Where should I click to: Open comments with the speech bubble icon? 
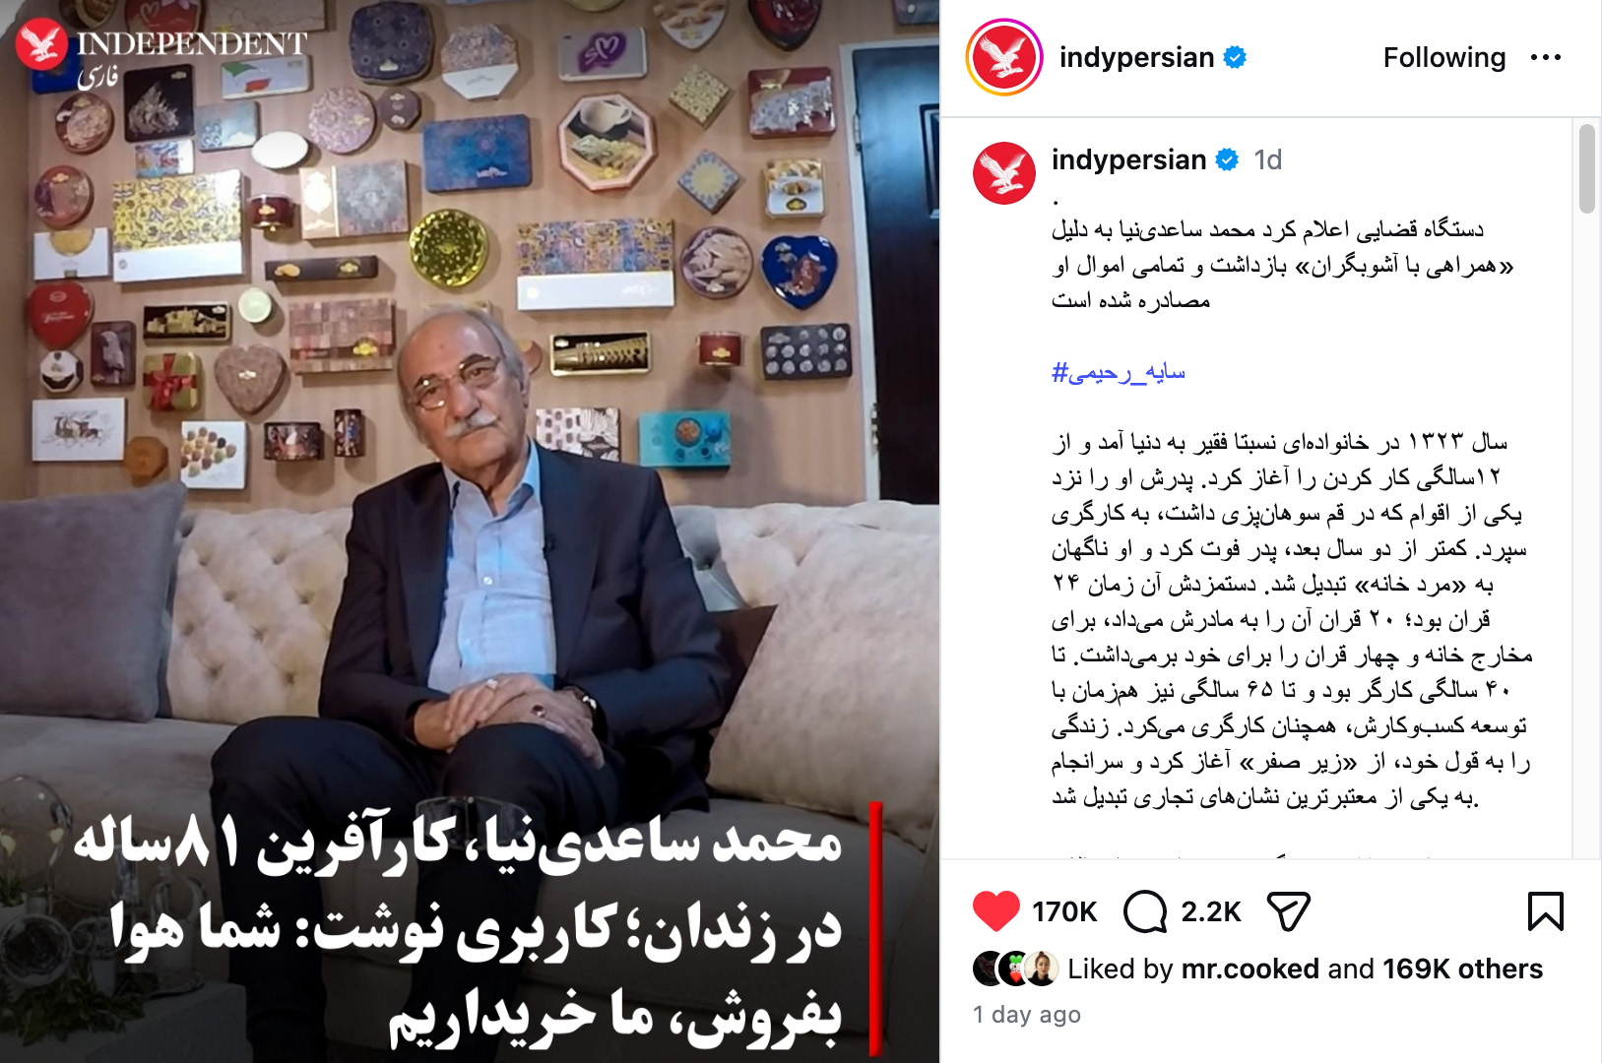point(1144,911)
